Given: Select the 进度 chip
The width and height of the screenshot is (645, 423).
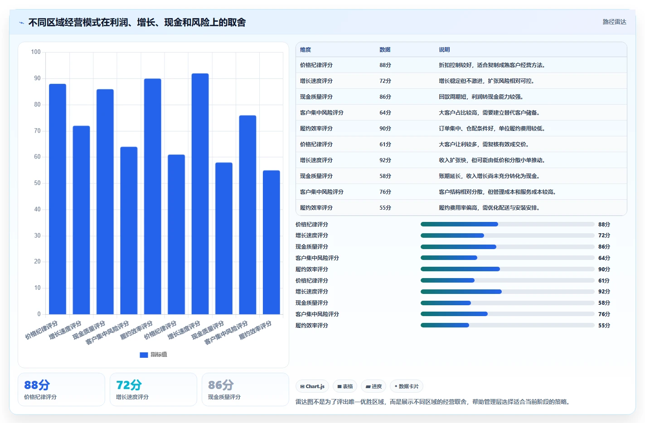Looking at the screenshot, I should point(373,386).
